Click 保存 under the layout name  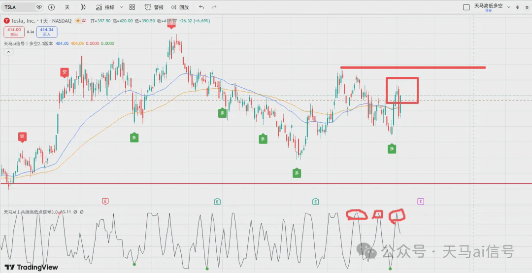[488, 10]
